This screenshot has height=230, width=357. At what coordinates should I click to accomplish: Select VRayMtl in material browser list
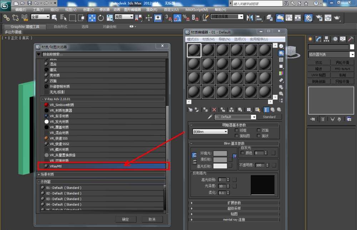pos(104,166)
